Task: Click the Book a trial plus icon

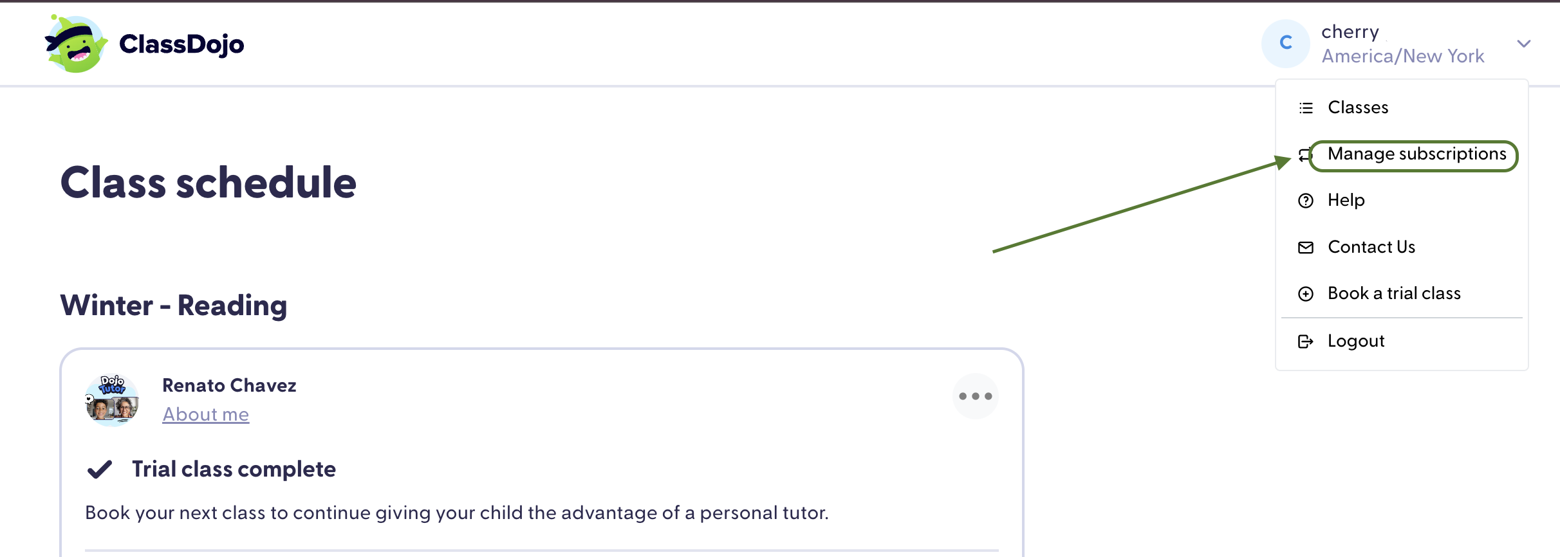Action: click(1306, 294)
